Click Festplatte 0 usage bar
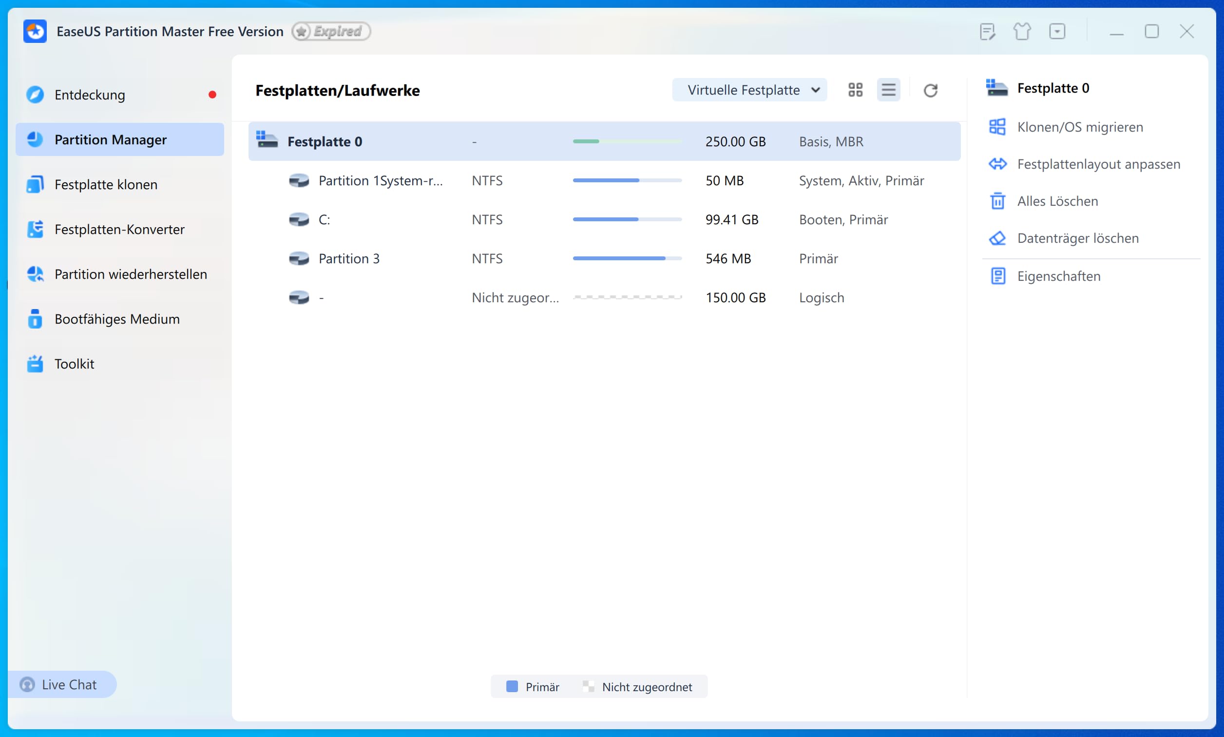 (x=628, y=141)
